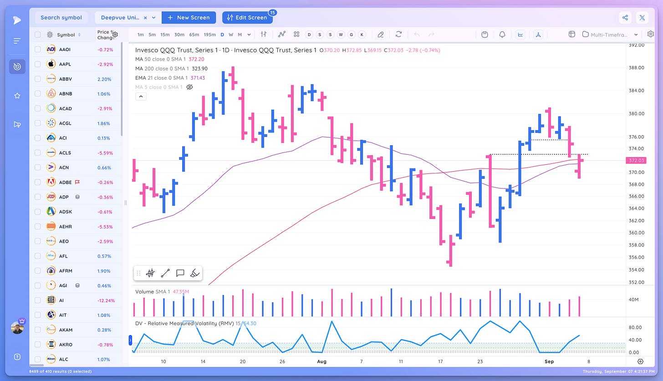Open the favorites star icon in sidebar
663x381 pixels.
(17, 96)
